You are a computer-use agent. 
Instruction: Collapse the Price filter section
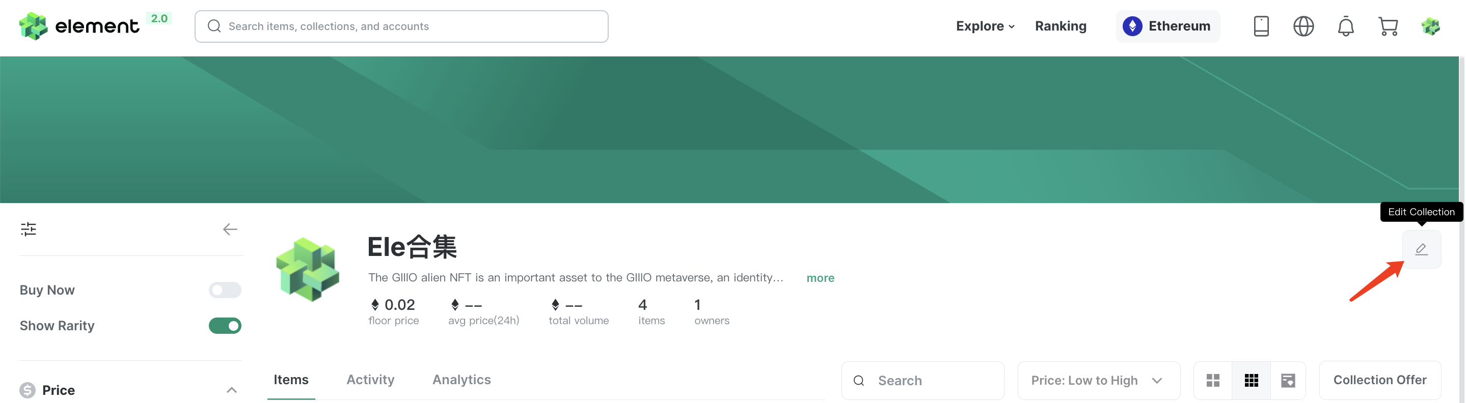[x=232, y=390]
